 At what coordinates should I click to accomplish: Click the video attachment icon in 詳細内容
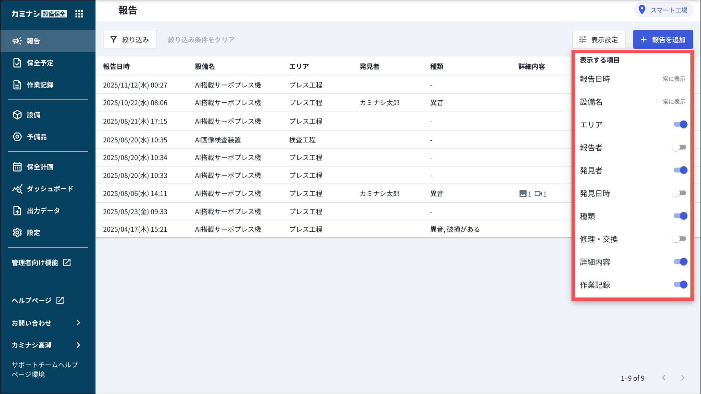(538, 194)
